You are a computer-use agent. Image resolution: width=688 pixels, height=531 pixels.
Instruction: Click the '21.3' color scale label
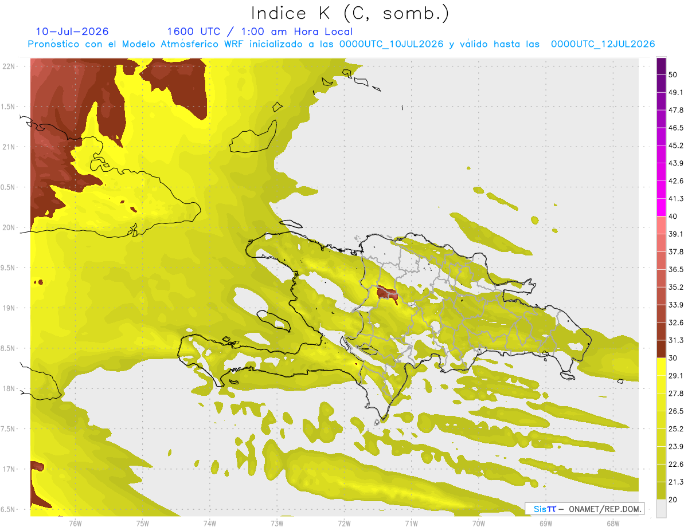point(676,482)
